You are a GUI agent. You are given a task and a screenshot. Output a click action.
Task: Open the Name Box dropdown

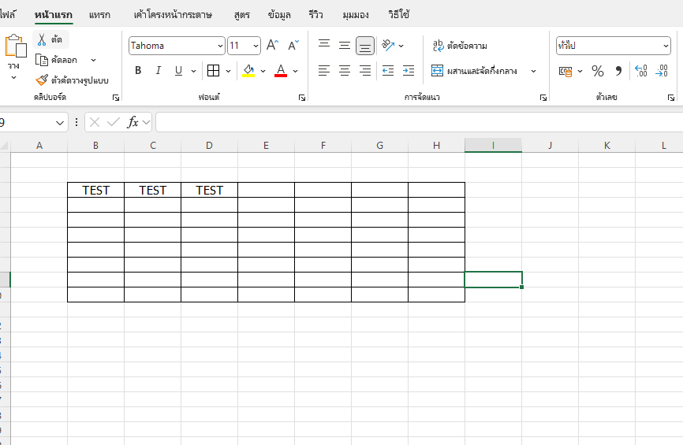60,123
